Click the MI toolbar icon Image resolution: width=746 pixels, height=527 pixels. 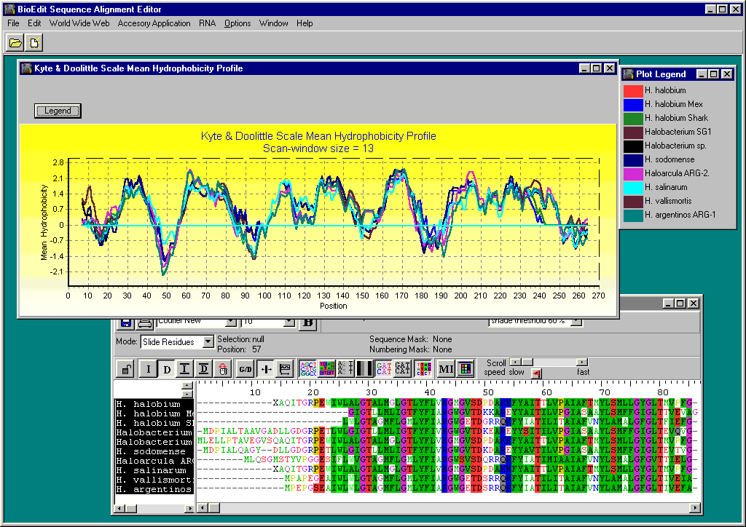coord(446,369)
